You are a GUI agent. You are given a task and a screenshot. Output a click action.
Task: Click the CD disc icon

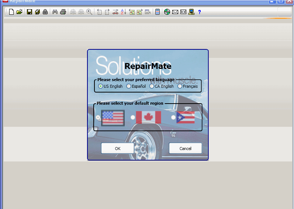(x=167, y=12)
